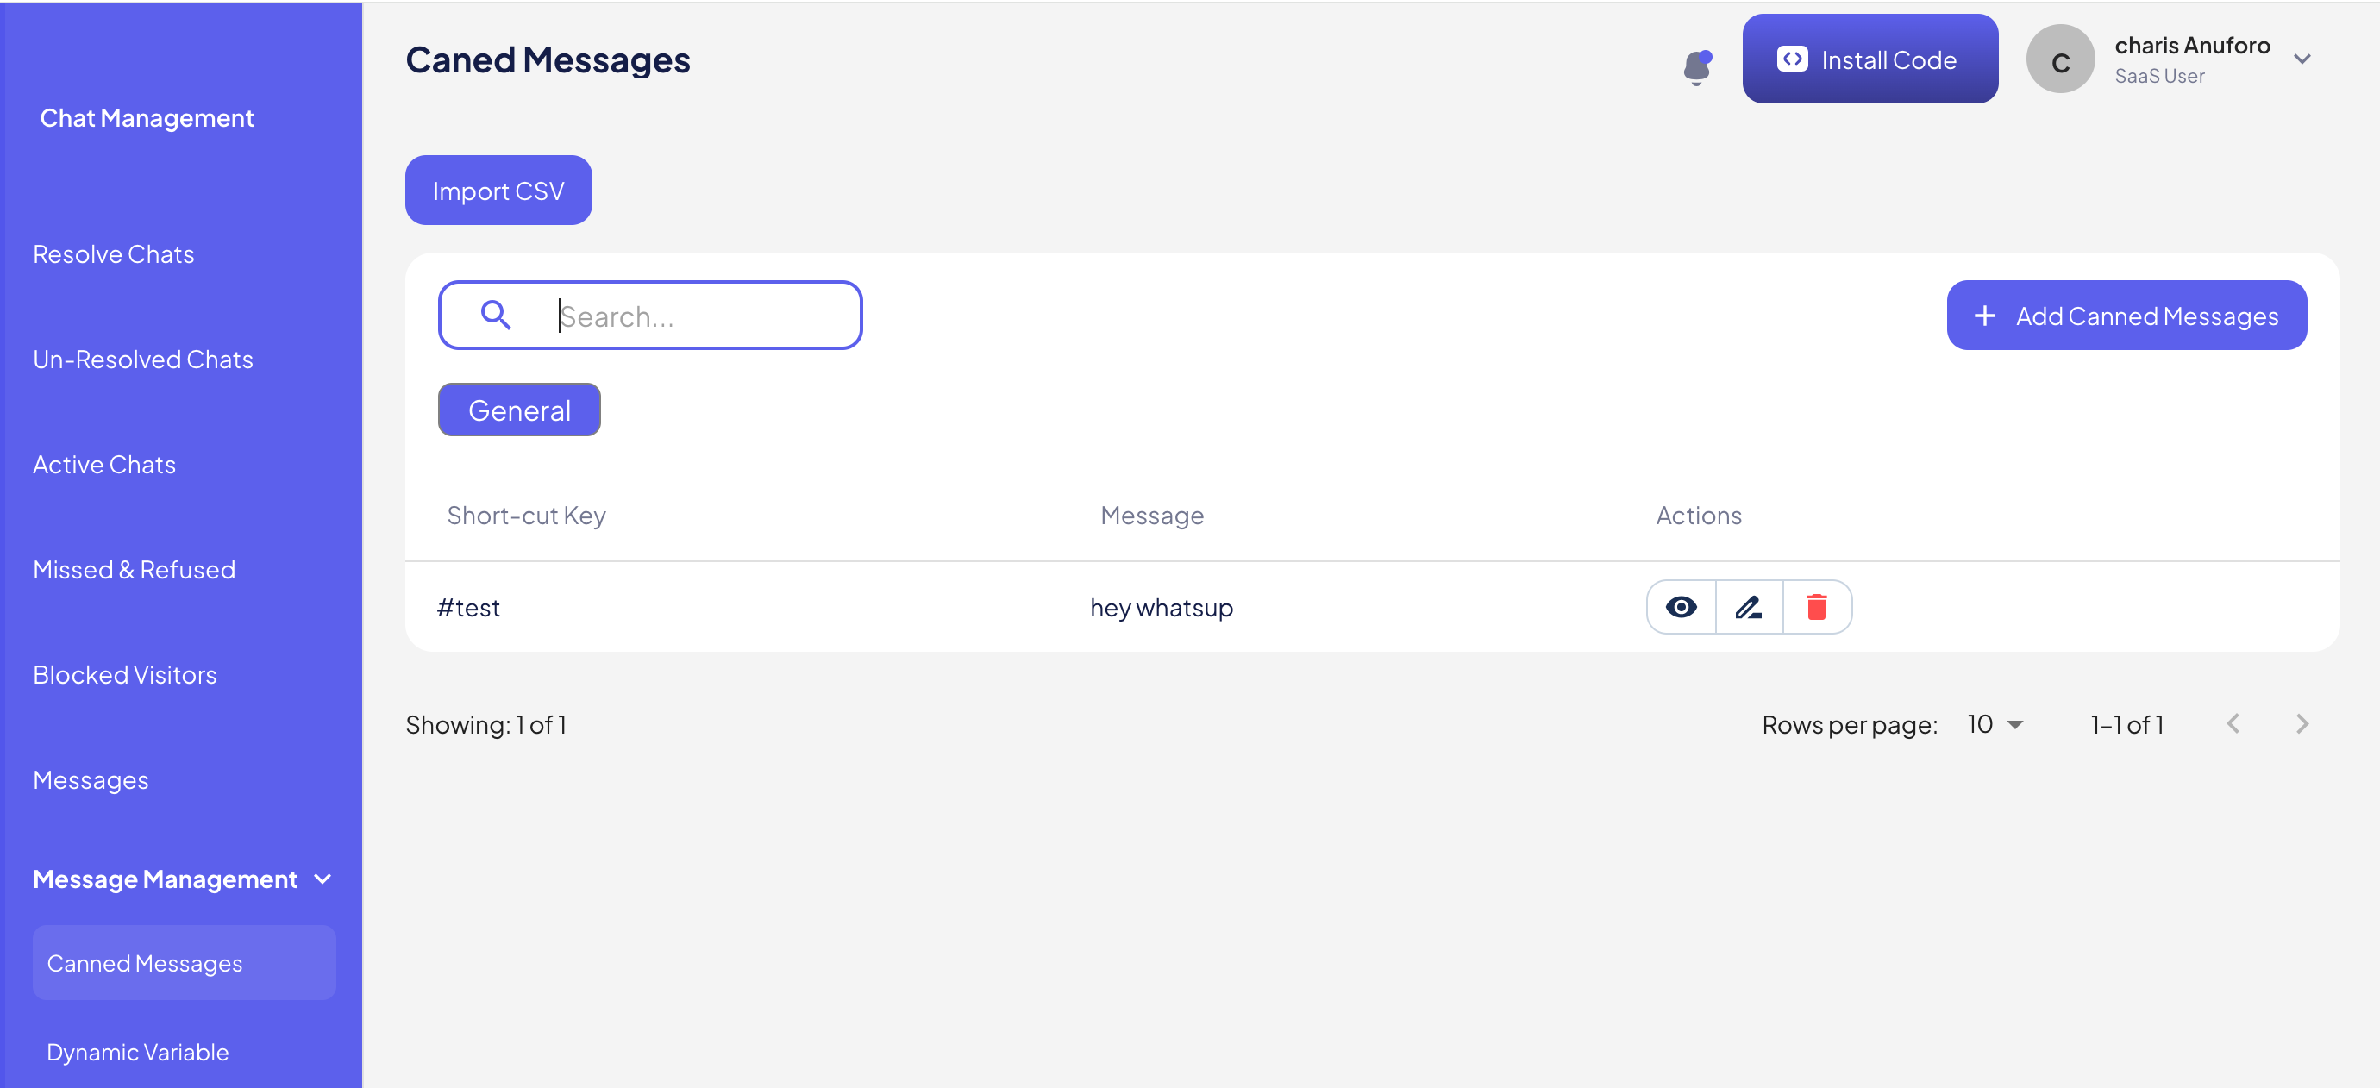Select the General category tab
Screen dimensions: 2380x1088
[519, 410]
